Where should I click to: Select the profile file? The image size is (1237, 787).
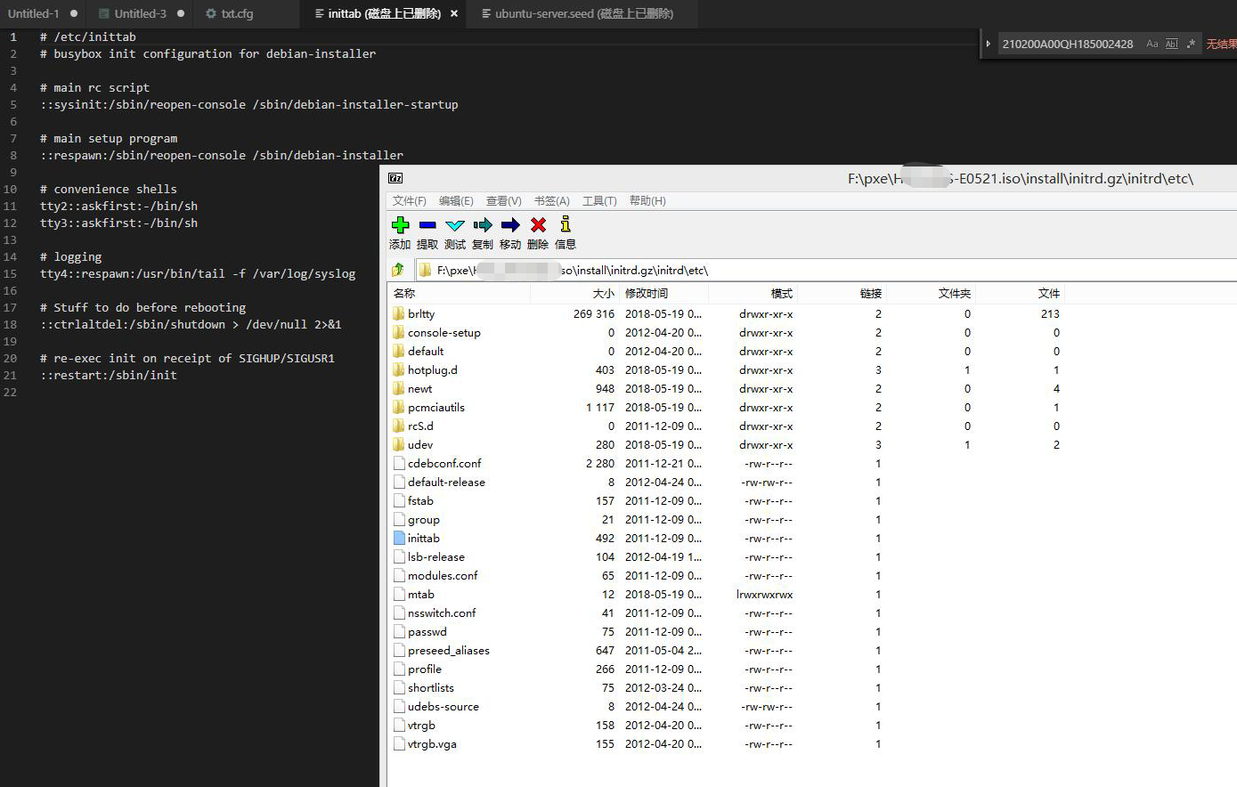(x=425, y=669)
